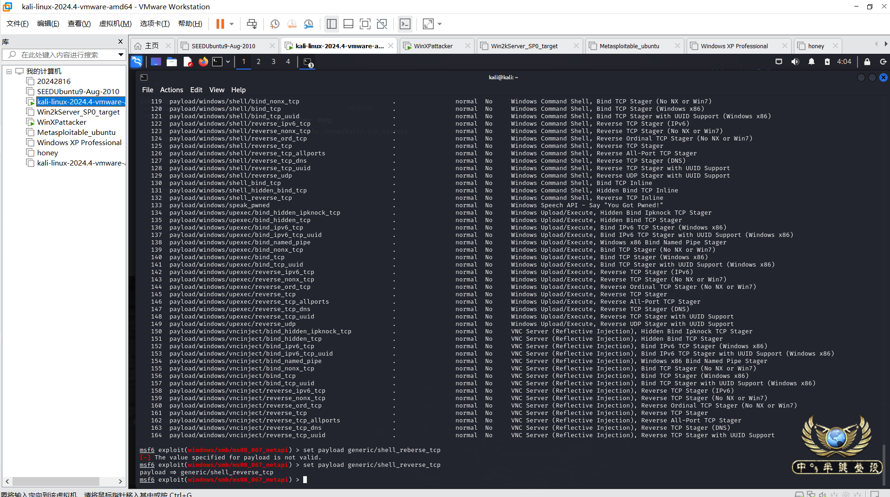Expand the library search filter dropdown
Screen dimensions: 890x497
pyautogui.click(x=121, y=55)
